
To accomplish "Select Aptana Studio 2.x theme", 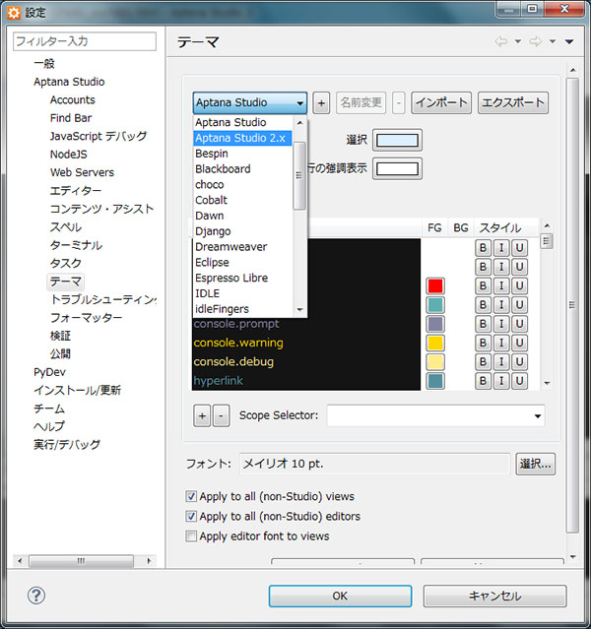I will [242, 138].
